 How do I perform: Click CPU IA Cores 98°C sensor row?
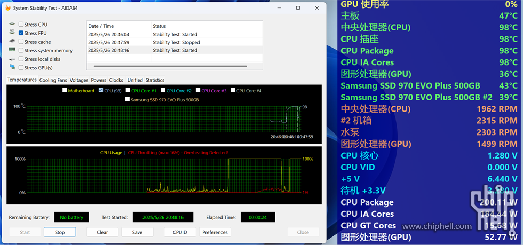(429, 62)
